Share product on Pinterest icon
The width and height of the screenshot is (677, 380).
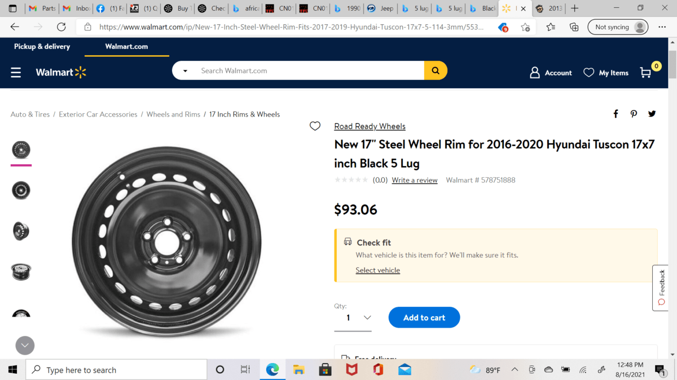(x=634, y=114)
